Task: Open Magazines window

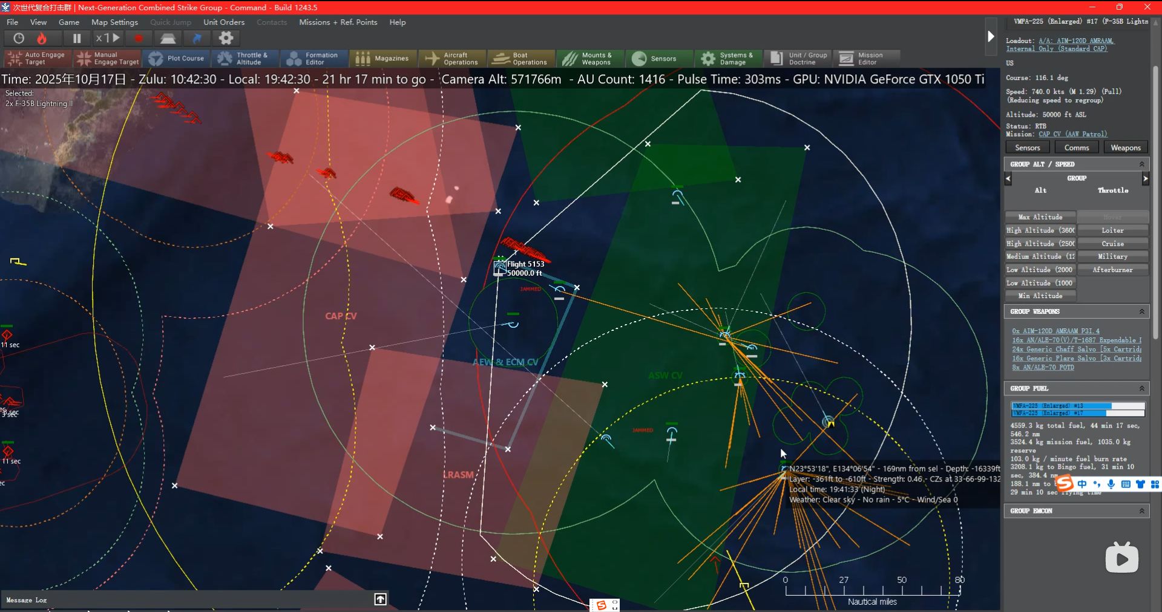Action: point(383,59)
